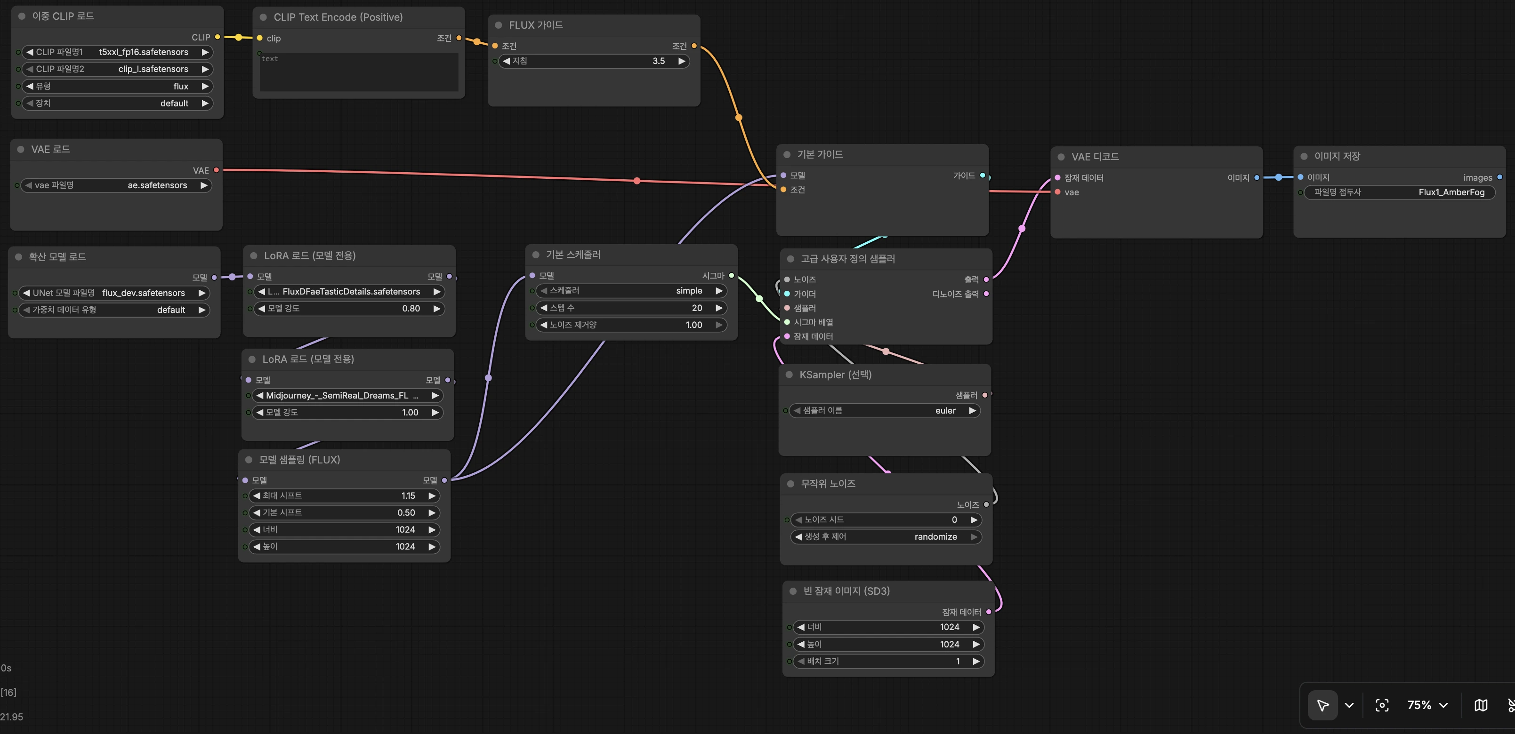Click 노이즈 제거양 1.00 value field
Viewport: 1515px width, 734px height.
coord(632,325)
